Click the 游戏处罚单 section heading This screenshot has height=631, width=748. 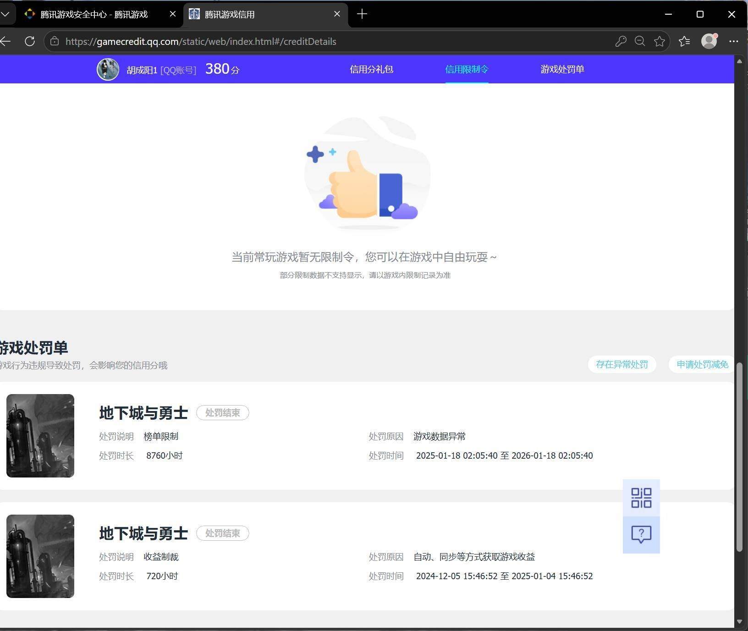(34, 348)
